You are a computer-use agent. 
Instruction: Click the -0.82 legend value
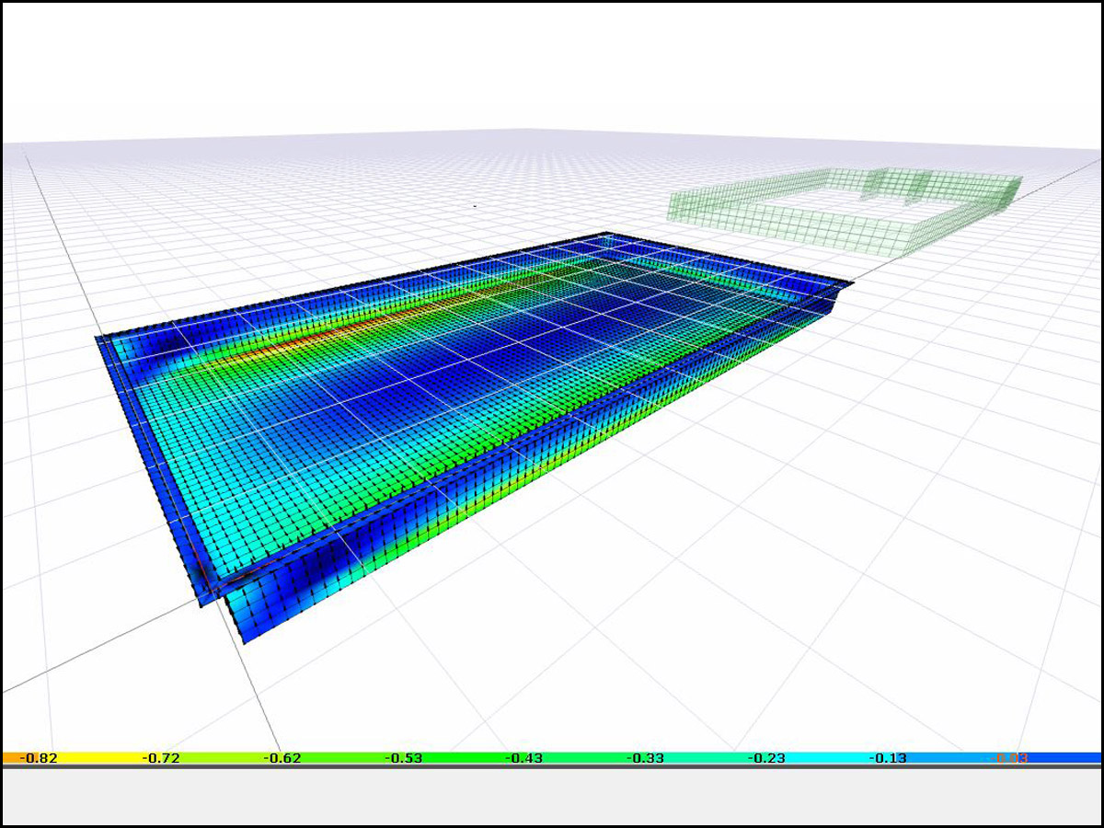pos(40,758)
